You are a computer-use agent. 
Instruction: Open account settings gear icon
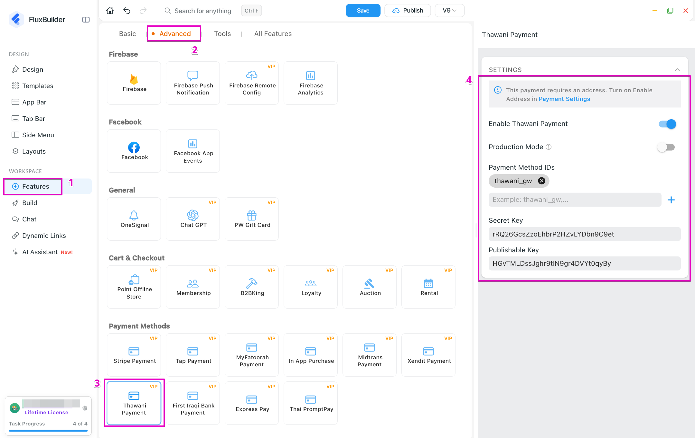pyautogui.click(x=85, y=408)
